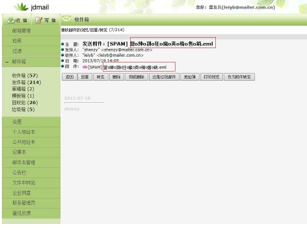Click the 这是垃圾邮件 mark-as-spam button

tap(164, 77)
